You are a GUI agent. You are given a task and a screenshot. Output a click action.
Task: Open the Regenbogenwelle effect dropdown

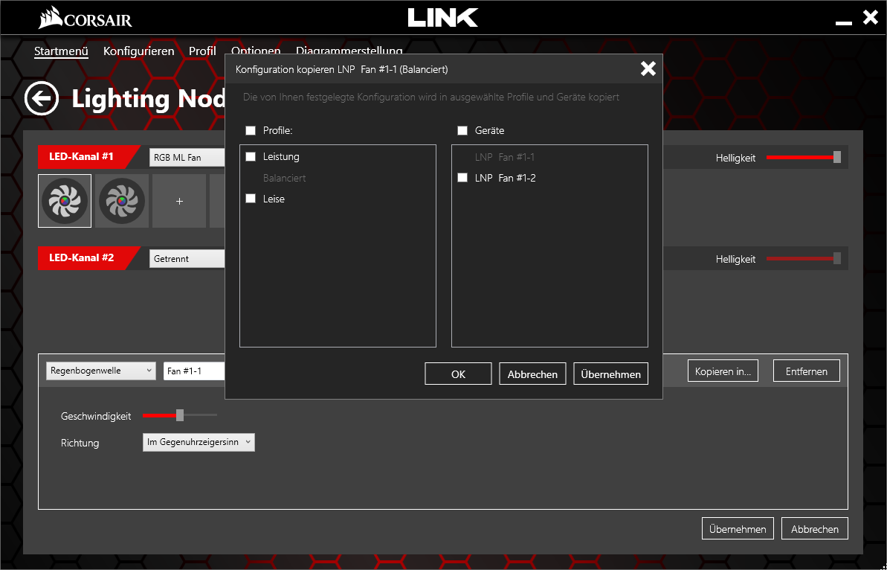[100, 371]
